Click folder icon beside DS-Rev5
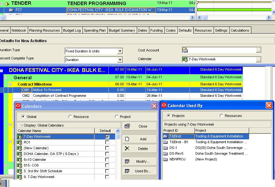Viewport: 275px width, 187px height. click(x=165, y=154)
